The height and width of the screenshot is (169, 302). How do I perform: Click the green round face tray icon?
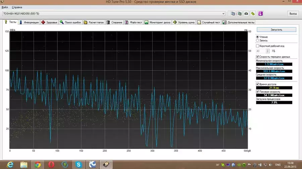(244, 165)
